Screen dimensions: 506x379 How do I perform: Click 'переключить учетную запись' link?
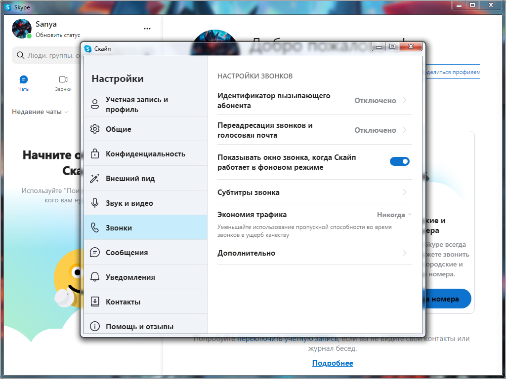tap(288, 339)
